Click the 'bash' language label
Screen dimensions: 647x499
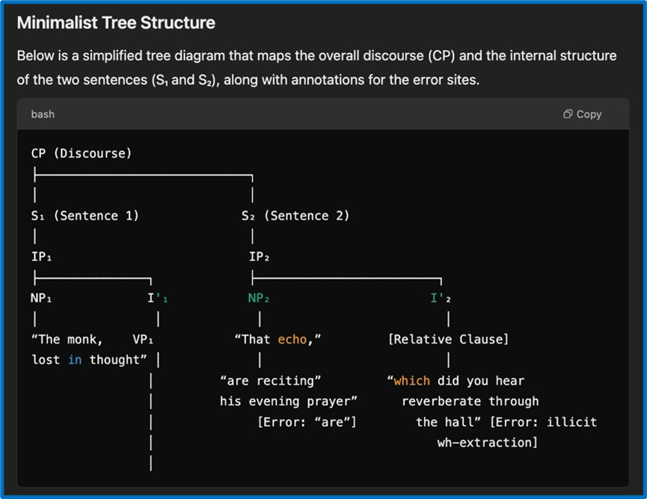43,114
